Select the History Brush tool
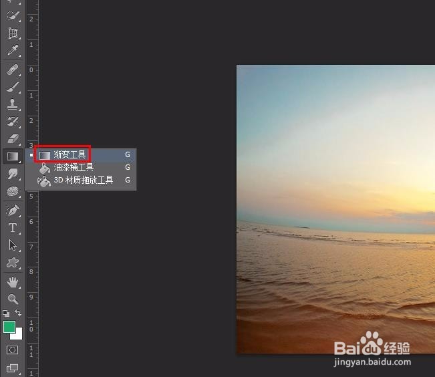The image size is (435, 377). [13, 121]
